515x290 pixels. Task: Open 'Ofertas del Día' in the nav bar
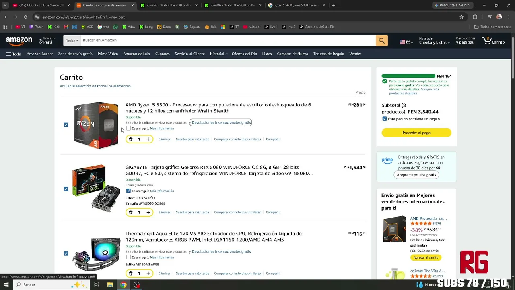(x=244, y=54)
